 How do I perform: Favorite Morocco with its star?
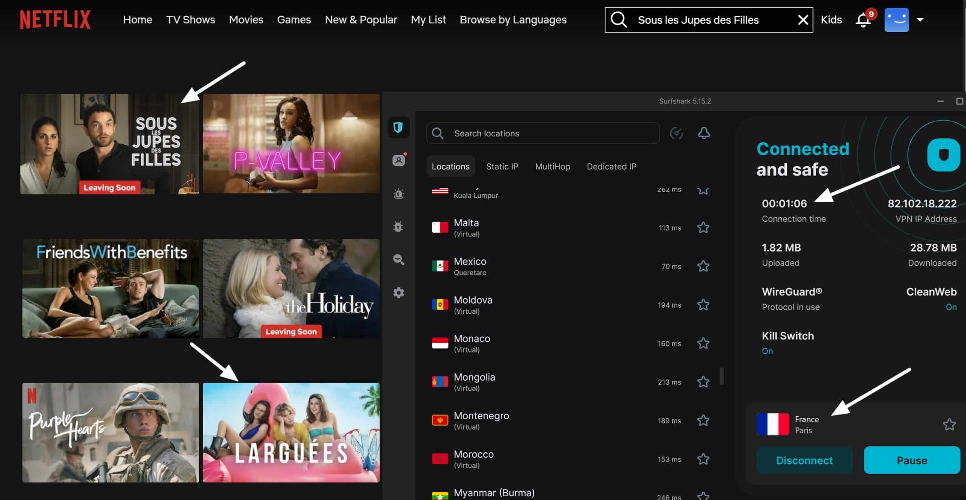click(703, 459)
